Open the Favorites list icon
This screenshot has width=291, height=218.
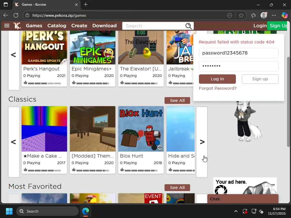click(x=253, y=15)
